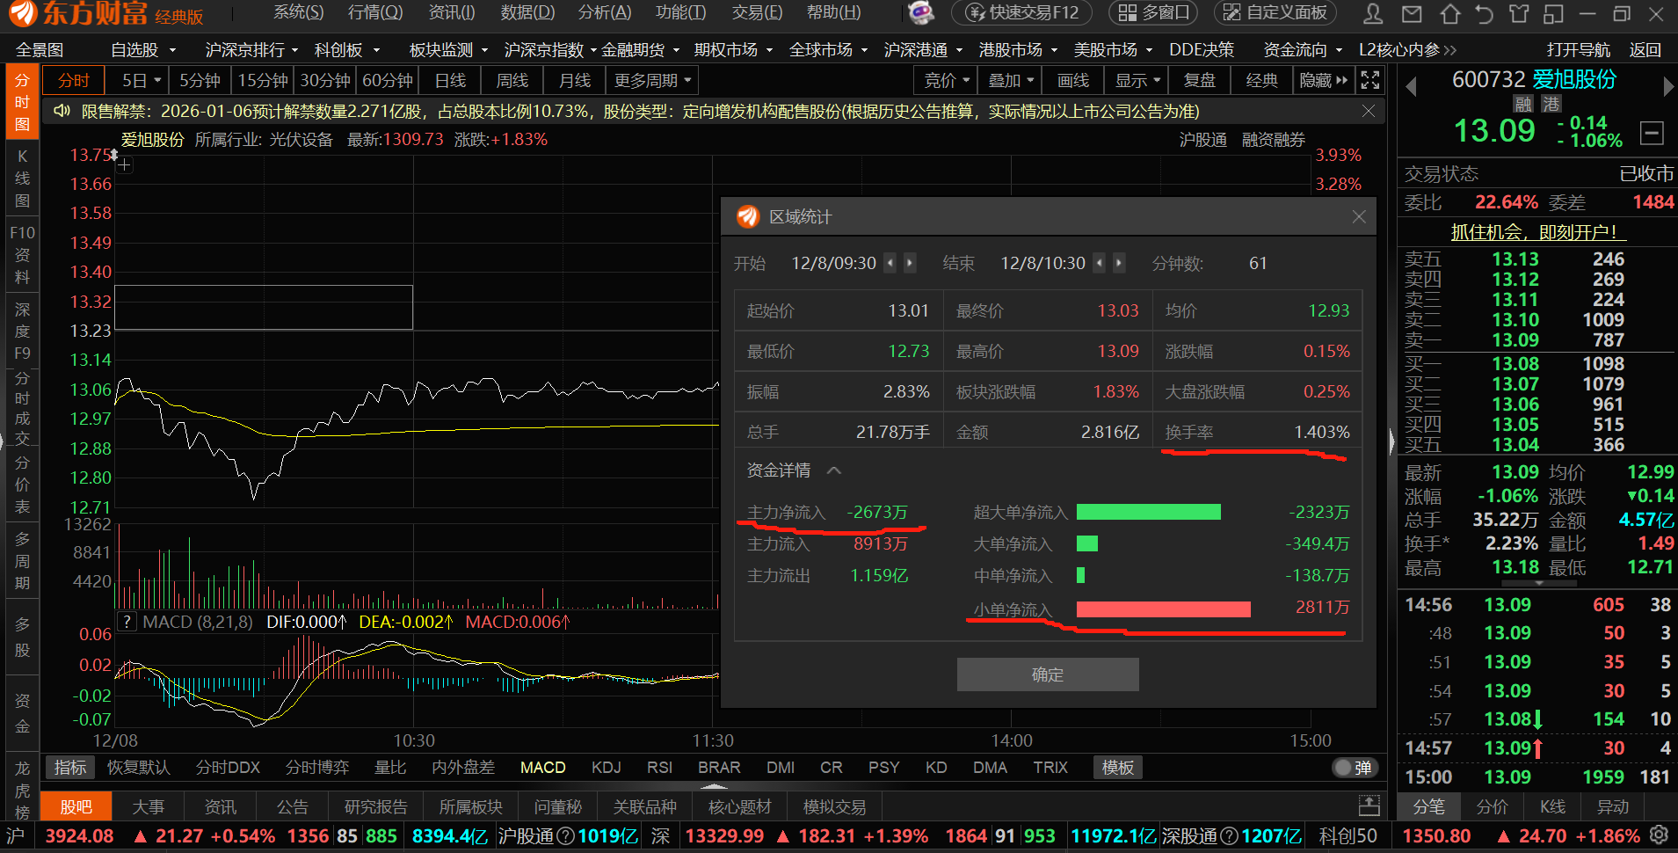Viewport: 1678px width, 853px height.
Task: Select the 分时 period tab
Action: tap(74, 81)
